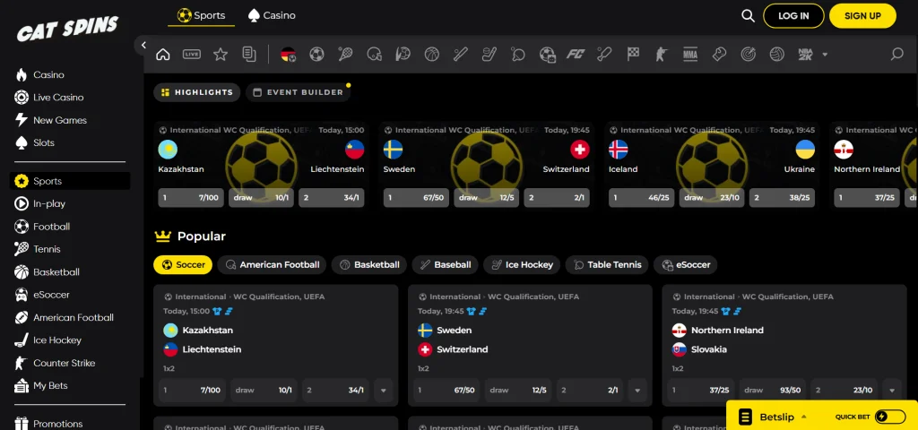Viewport: 918px width, 430px height.
Task: Open Slots in the sidebar
Action: coord(34,142)
